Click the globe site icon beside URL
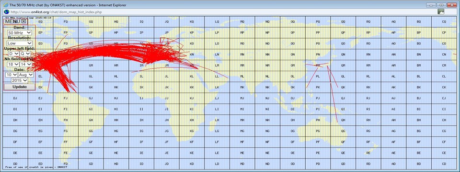The width and height of the screenshot is (460, 172). pyautogui.click(x=6, y=11)
